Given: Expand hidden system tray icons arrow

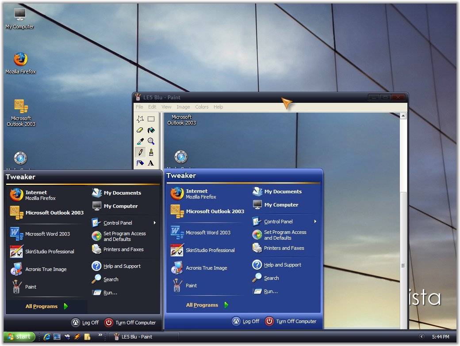Looking at the screenshot, I should point(421,337).
